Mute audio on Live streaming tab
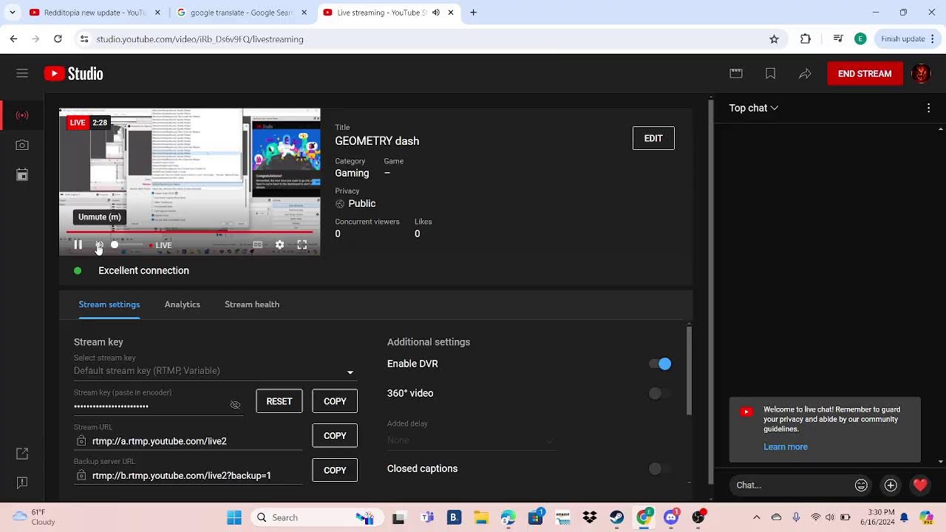This screenshot has height=532, width=946. coord(436,13)
